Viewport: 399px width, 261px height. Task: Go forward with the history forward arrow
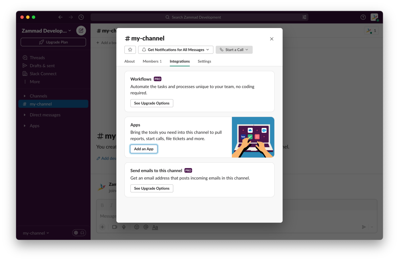pos(71,17)
